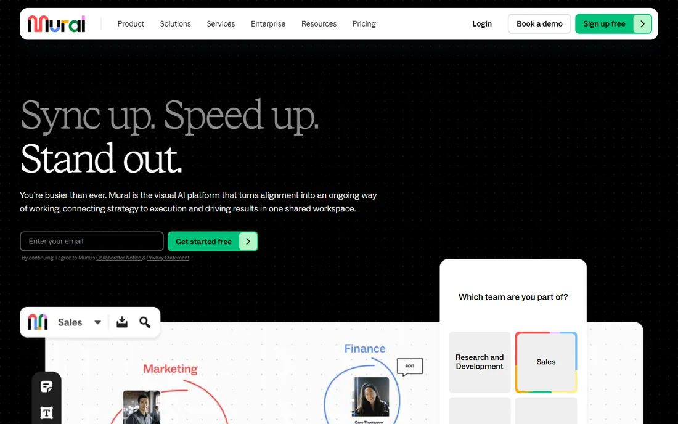Click the Login link

[x=482, y=24]
